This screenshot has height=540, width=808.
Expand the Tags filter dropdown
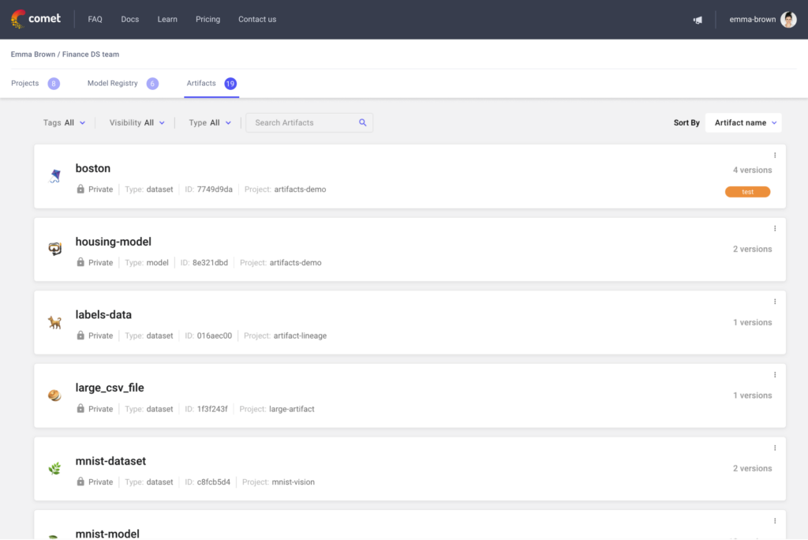pyautogui.click(x=65, y=122)
